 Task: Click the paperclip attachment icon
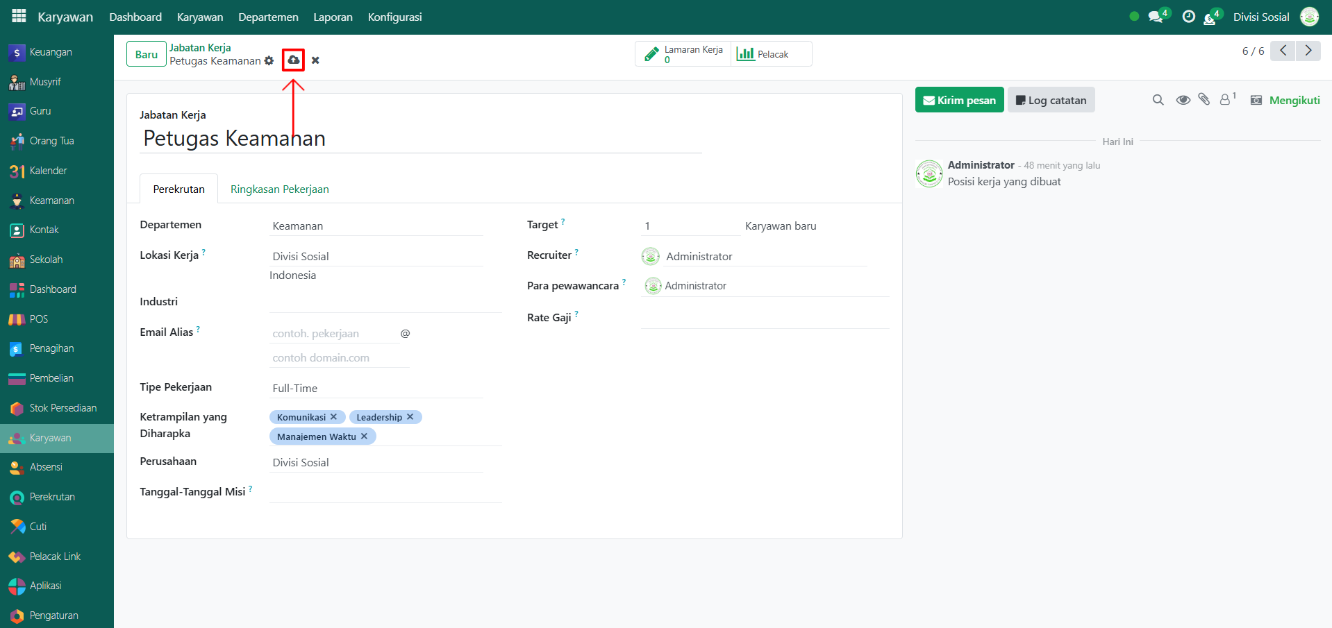coord(1204,100)
